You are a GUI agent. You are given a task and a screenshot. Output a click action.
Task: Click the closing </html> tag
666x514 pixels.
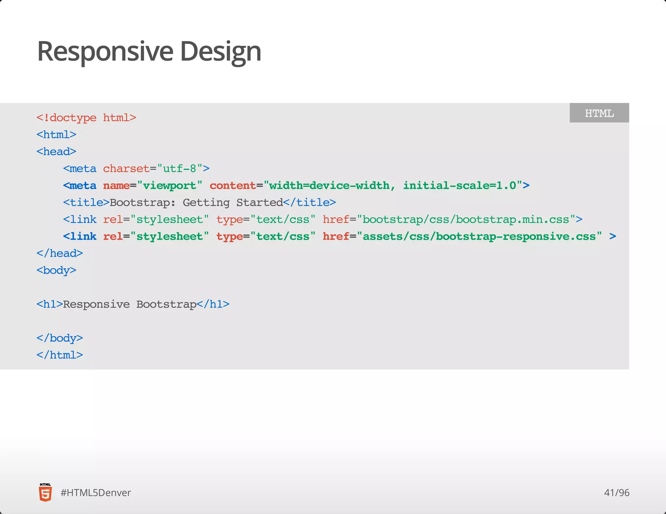point(60,355)
